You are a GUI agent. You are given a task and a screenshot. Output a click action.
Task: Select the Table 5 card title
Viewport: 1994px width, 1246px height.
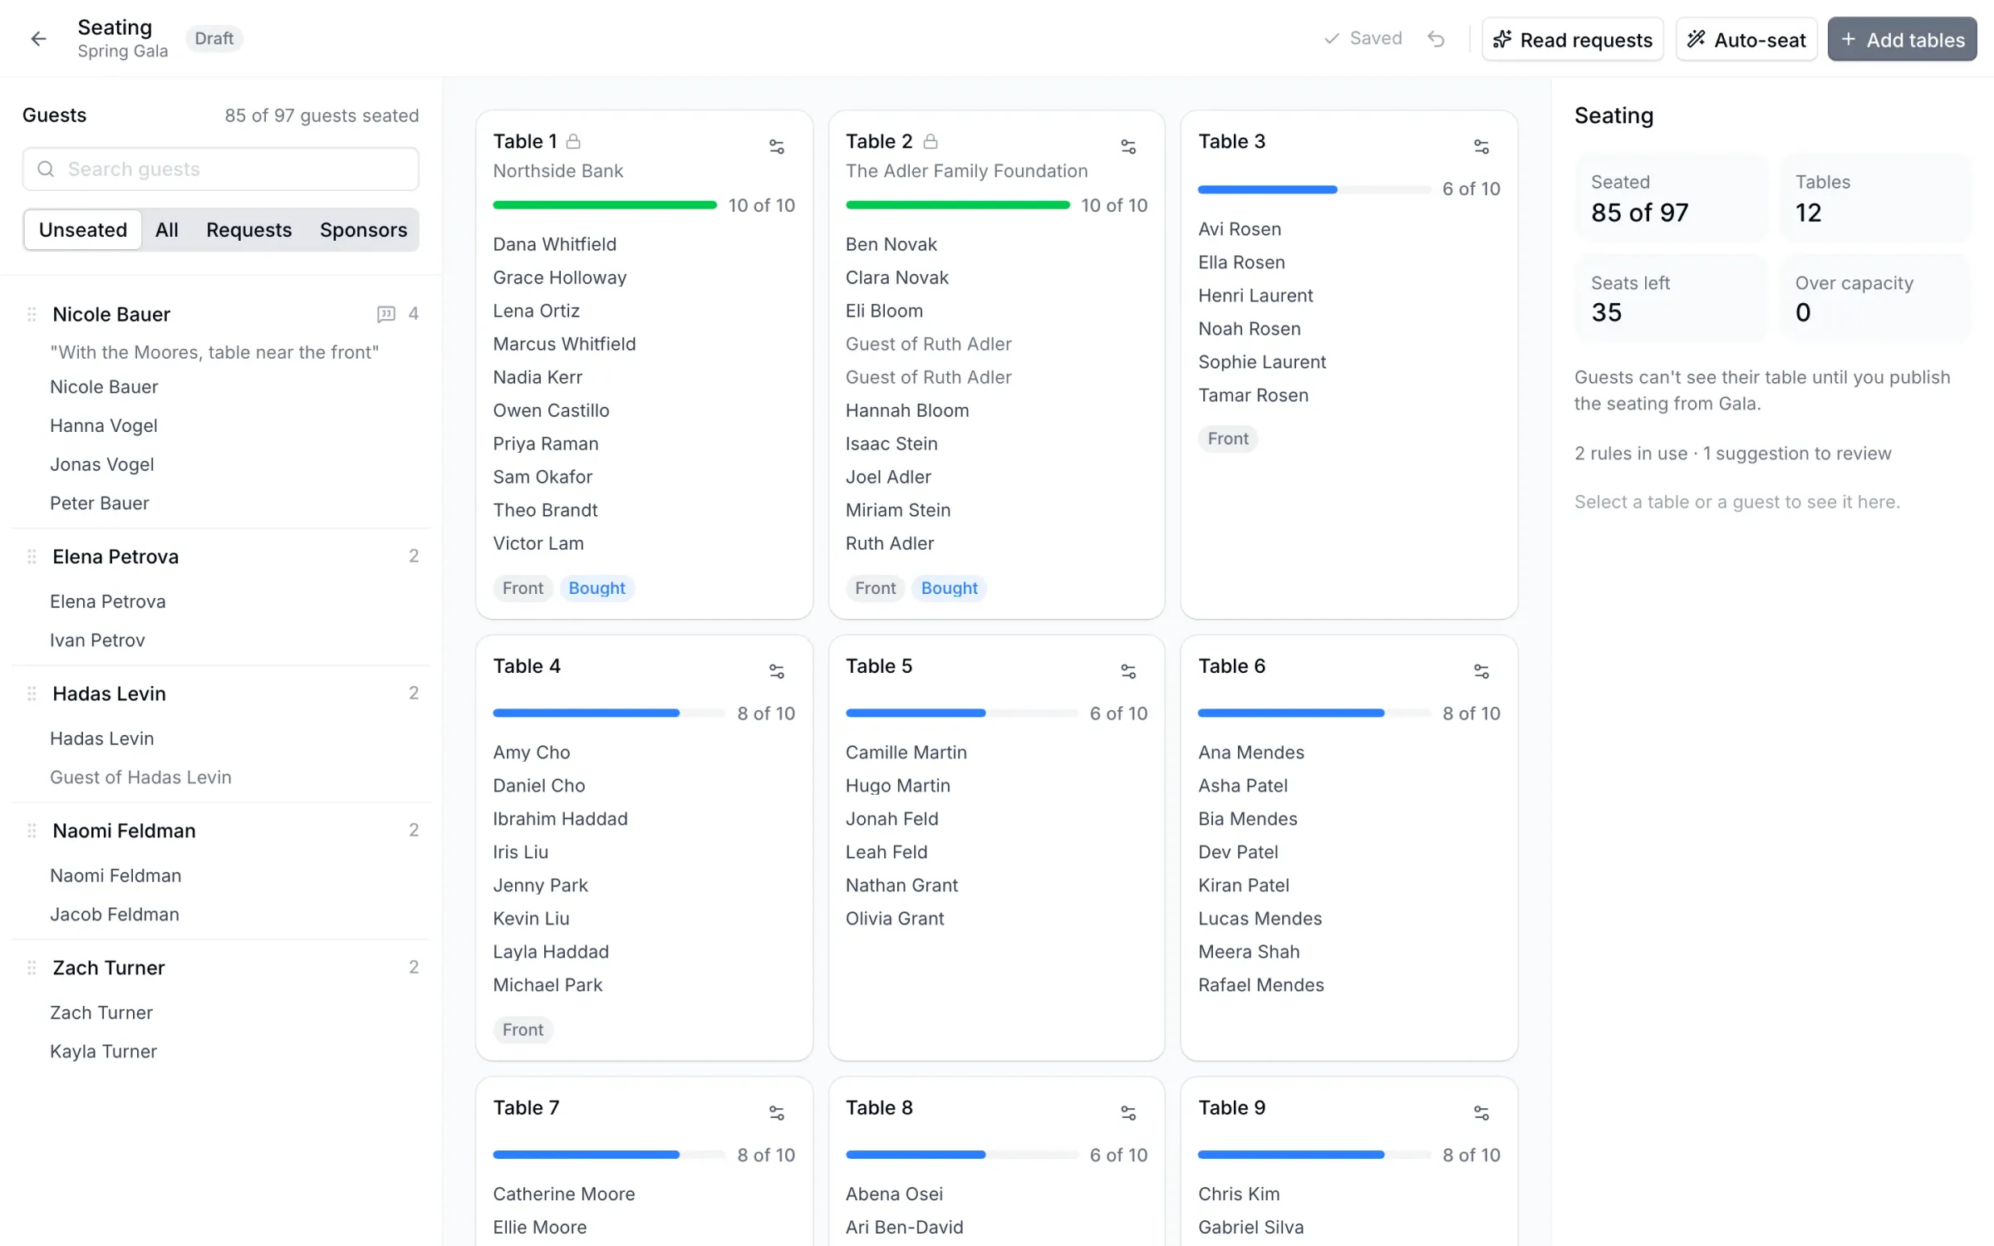(x=879, y=666)
